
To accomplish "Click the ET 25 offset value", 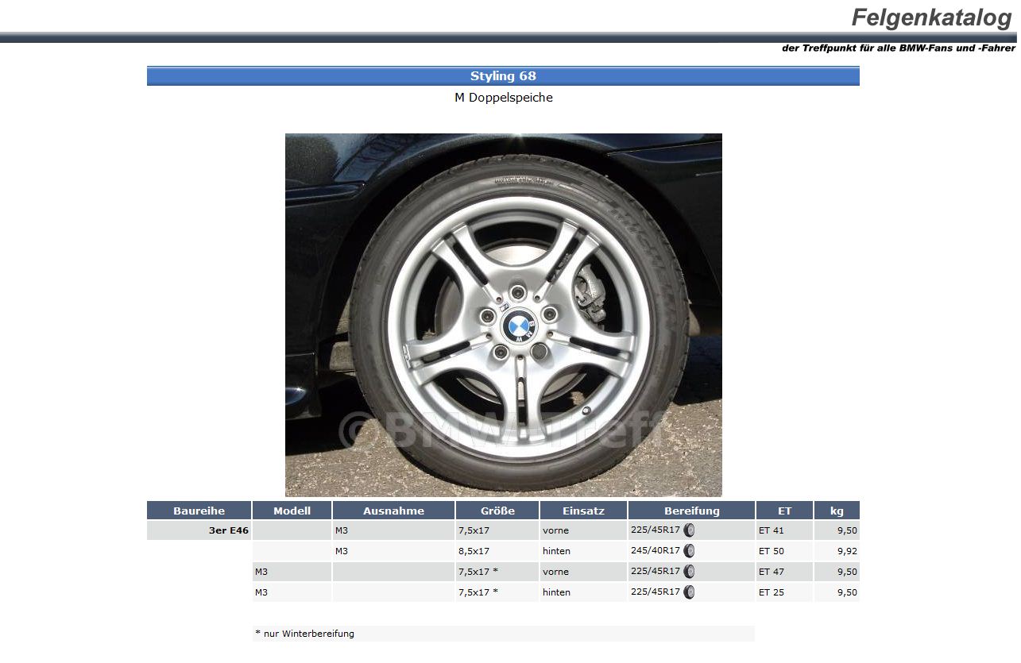I will click(771, 592).
